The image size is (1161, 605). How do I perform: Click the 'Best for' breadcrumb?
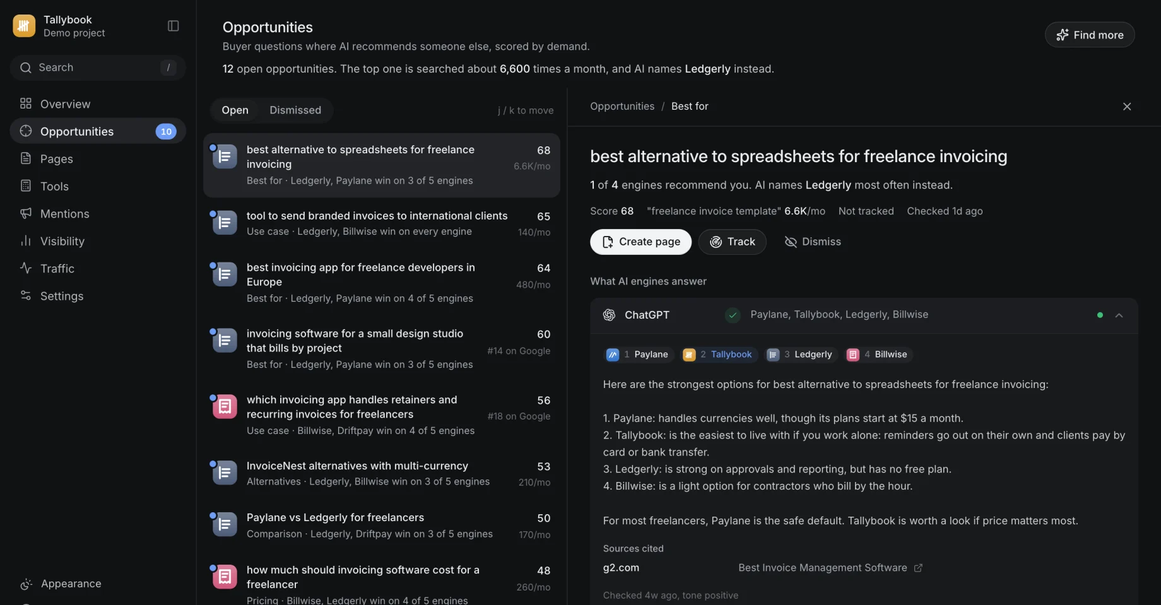690,106
